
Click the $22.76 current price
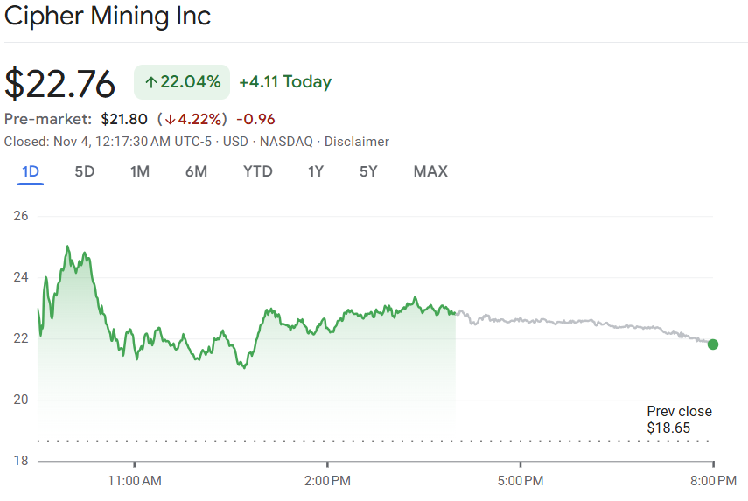pos(60,84)
